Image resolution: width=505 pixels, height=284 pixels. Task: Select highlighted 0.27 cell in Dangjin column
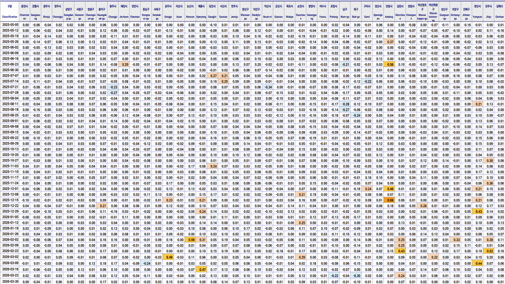[x=213, y=76]
